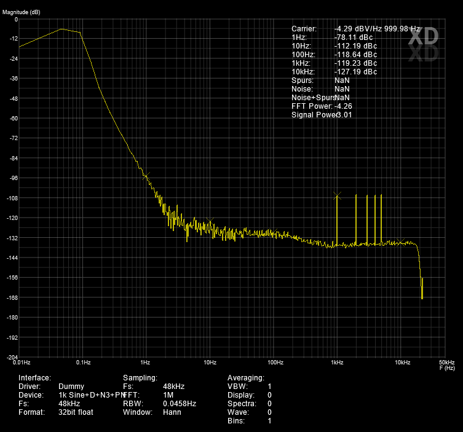Image resolution: width=463 pixels, height=432 pixels.
Task: Click the Noise NaN readout
Action: (342, 89)
